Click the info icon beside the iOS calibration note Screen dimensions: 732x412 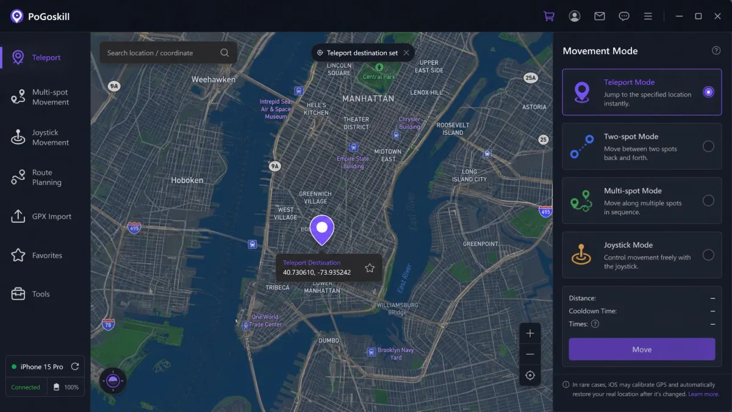point(566,385)
